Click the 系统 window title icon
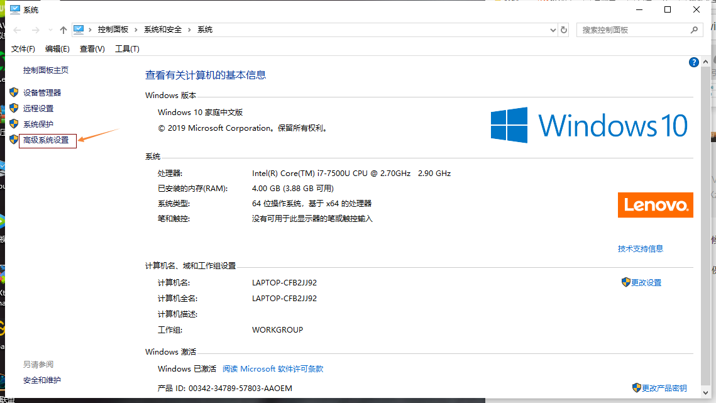The height and width of the screenshot is (403, 716). click(15, 9)
